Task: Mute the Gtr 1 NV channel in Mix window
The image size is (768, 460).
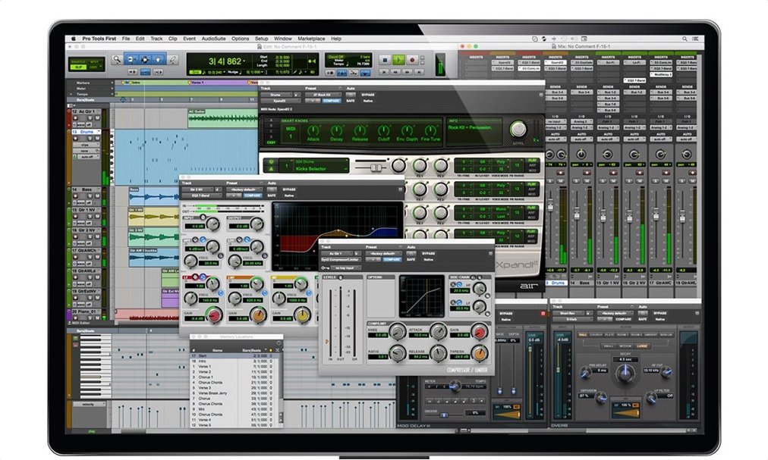Action: click(x=613, y=181)
